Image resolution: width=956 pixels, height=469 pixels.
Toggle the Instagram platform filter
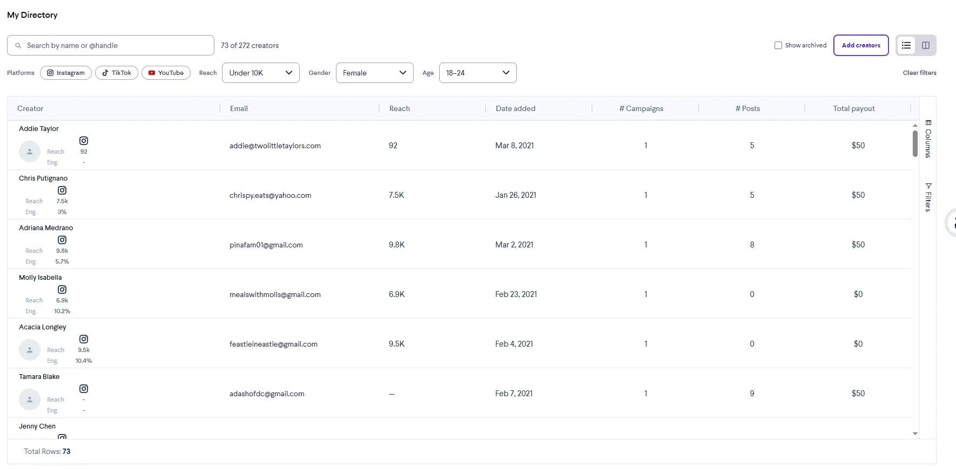pos(66,73)
